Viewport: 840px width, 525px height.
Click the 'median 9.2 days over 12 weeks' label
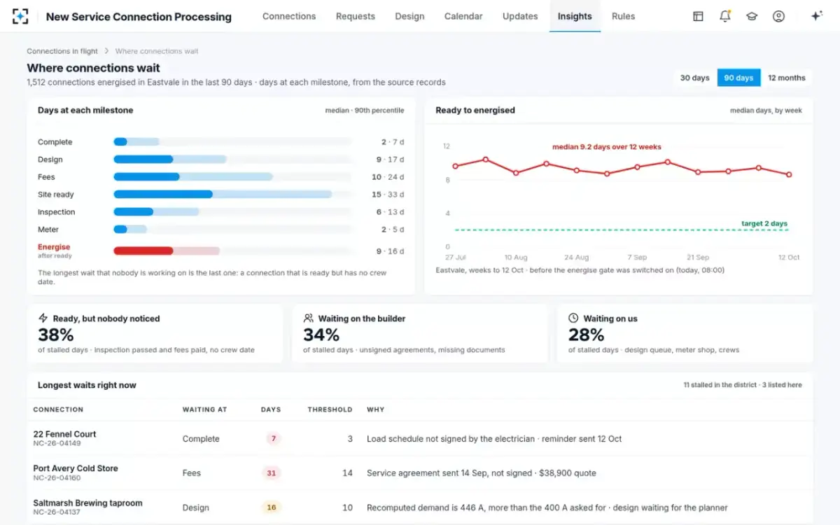[607, 147]
